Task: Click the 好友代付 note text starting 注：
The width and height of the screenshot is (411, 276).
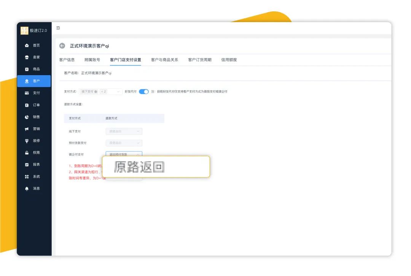Action: click(189, 91)
